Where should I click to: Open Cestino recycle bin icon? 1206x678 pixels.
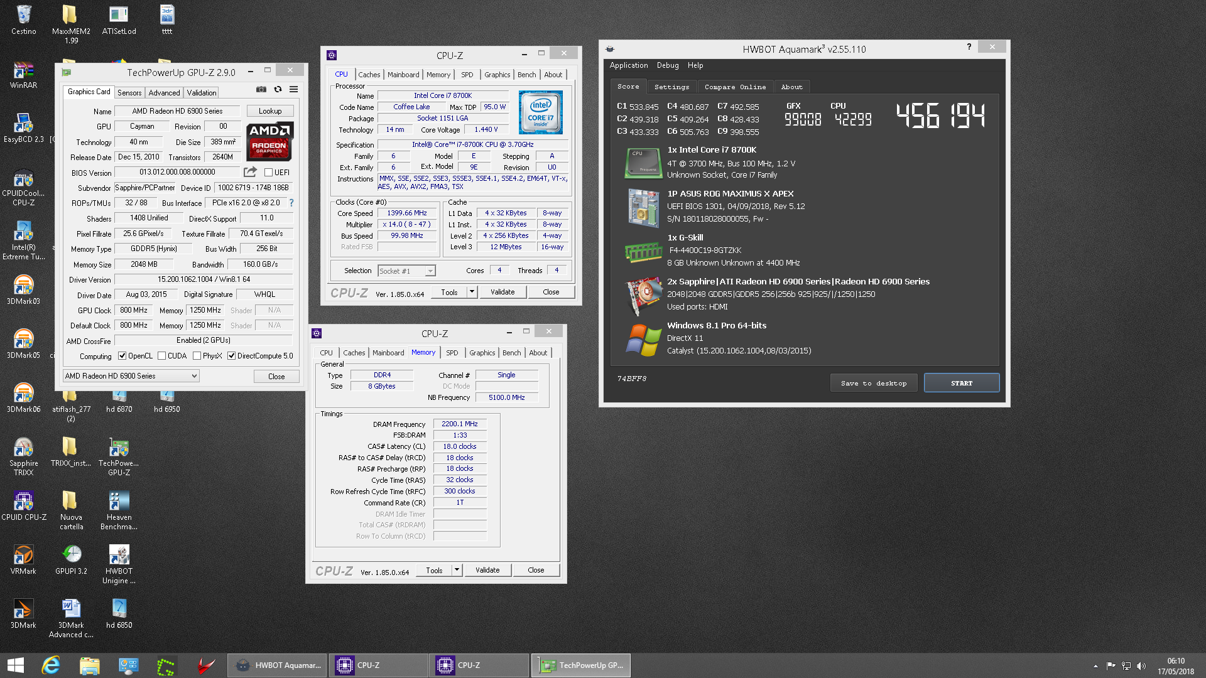coord(24,19)
